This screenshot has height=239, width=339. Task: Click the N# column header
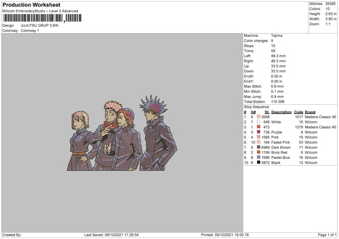click(253, 112)
